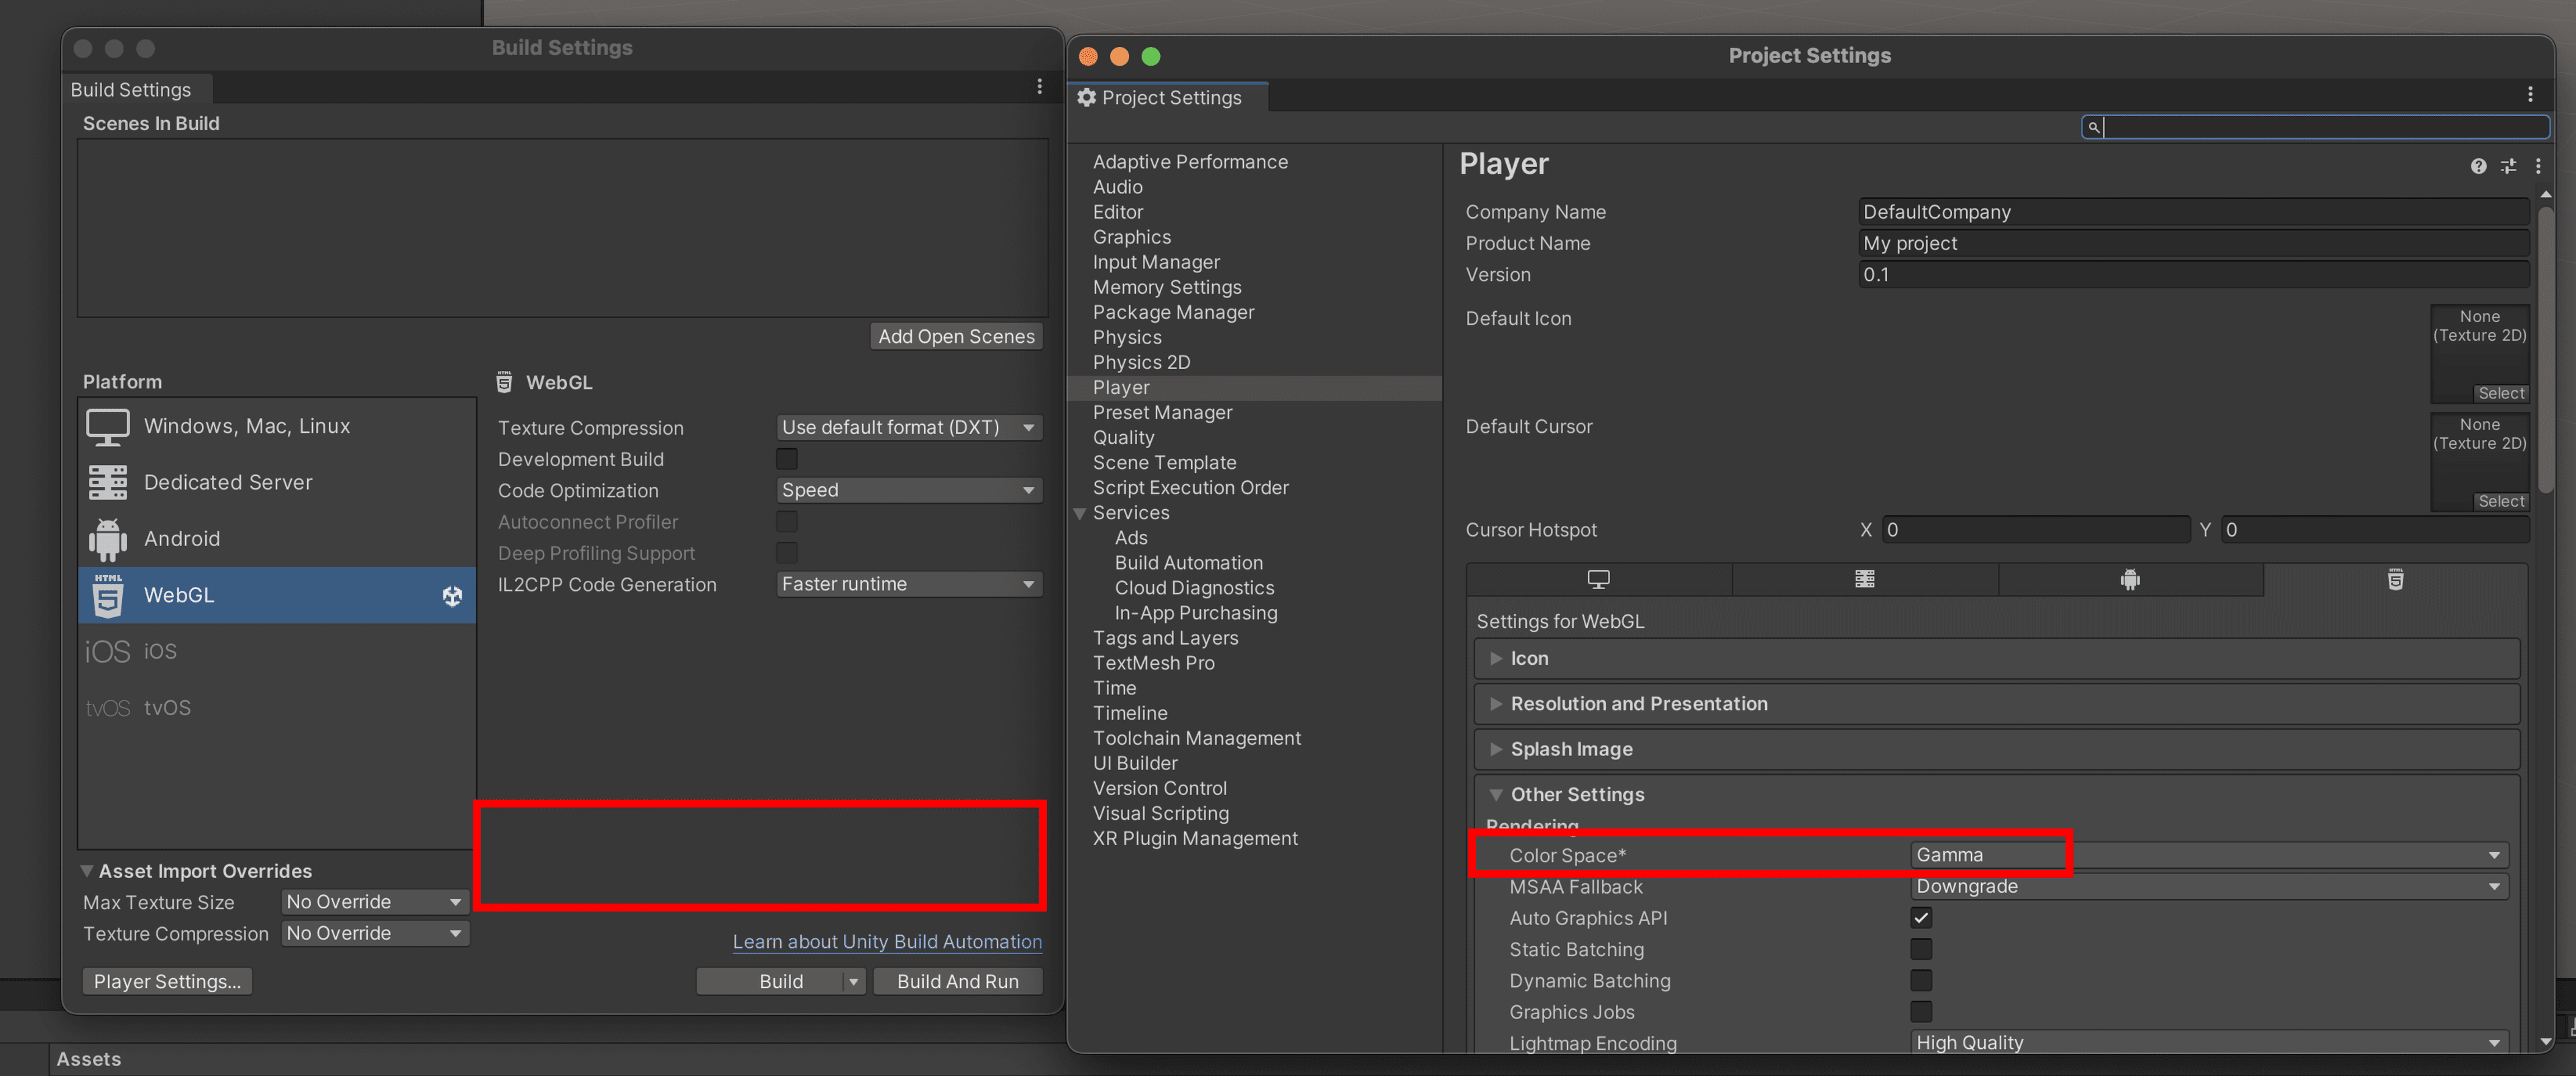Open Build Settings kebab menu
This screenshot has height=1076, width=2576.
click(1039, 87)
